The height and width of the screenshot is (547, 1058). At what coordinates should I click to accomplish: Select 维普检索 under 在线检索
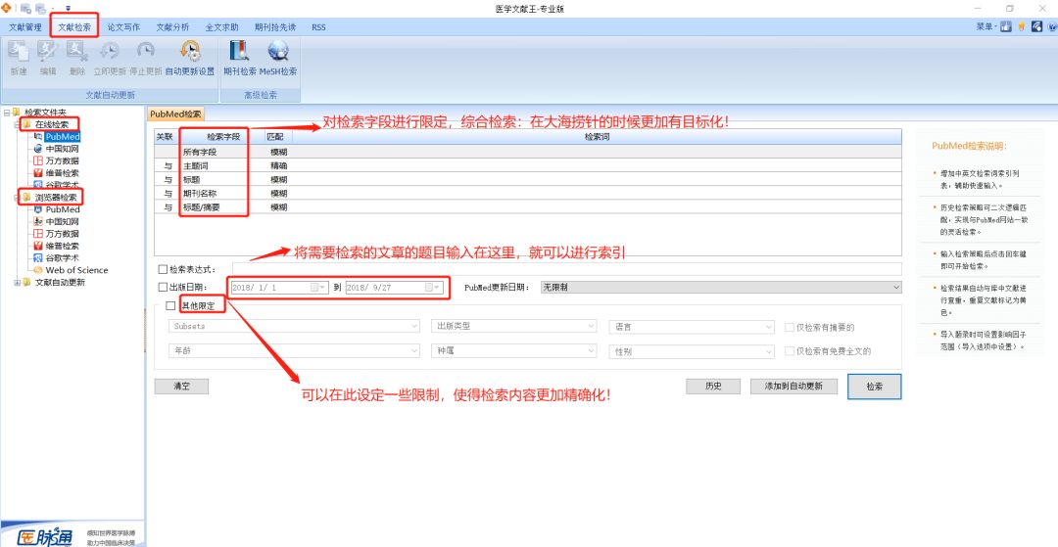point(62,173)
